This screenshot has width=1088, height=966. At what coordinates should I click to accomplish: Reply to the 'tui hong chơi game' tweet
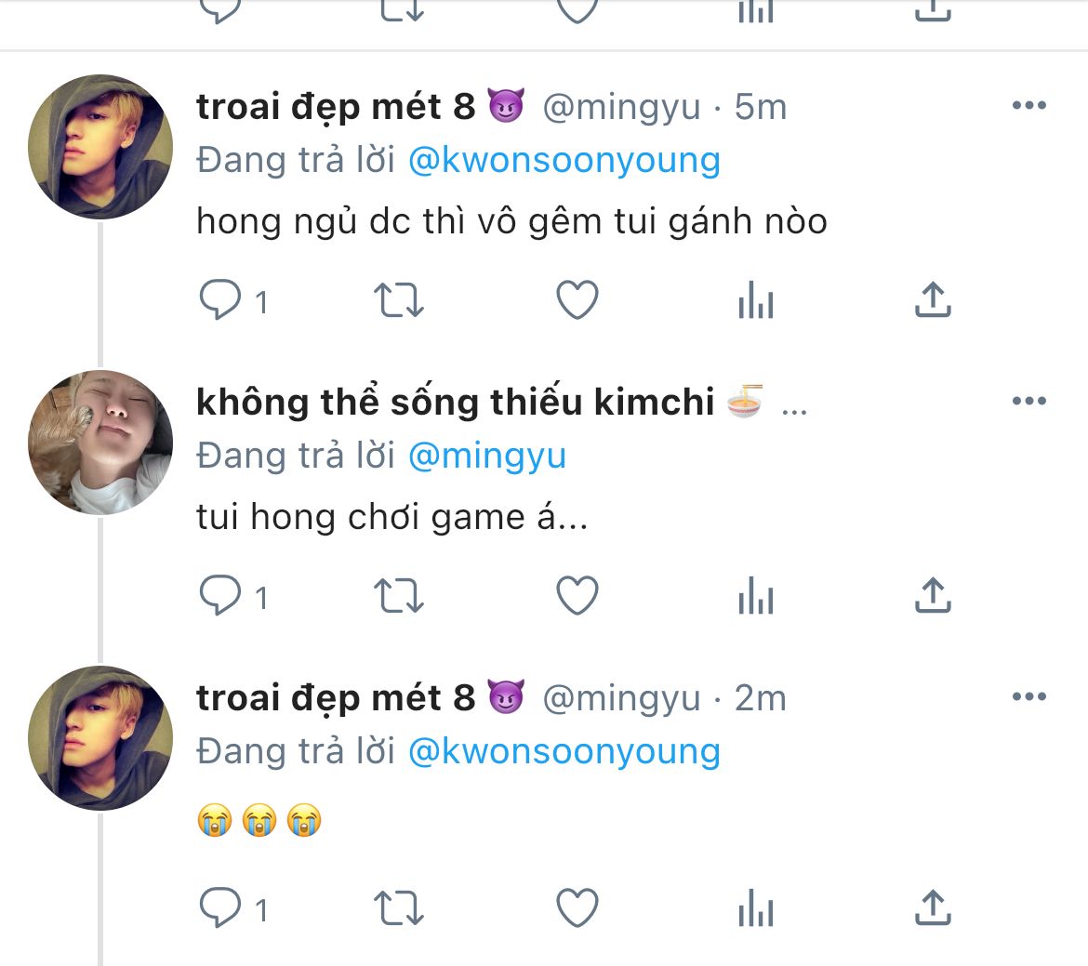click(x=220, y=596)
